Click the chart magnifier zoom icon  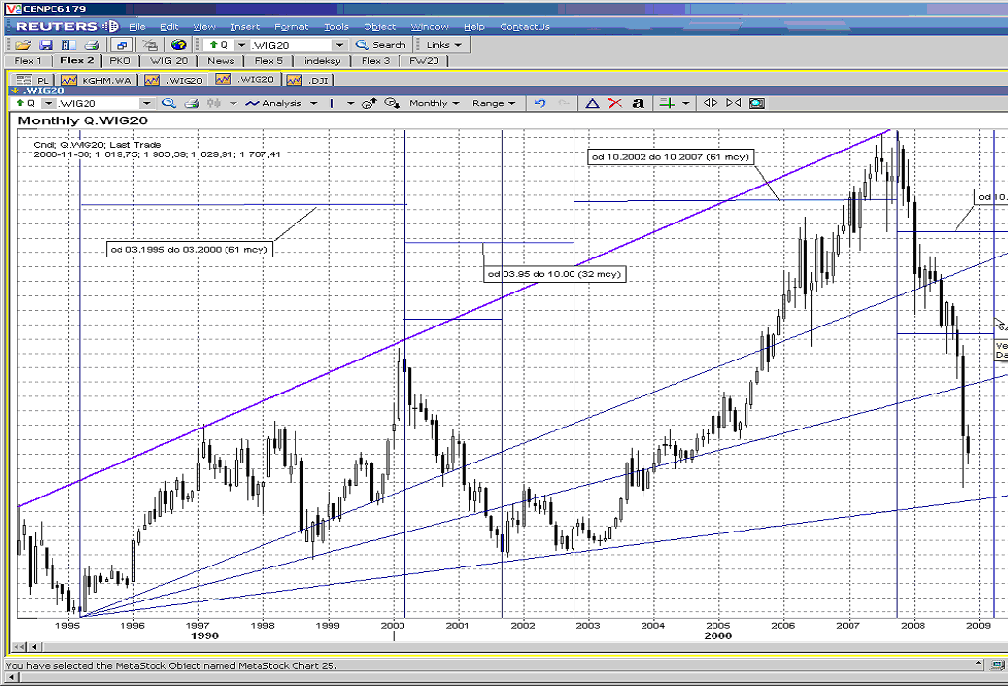(169, 103)
